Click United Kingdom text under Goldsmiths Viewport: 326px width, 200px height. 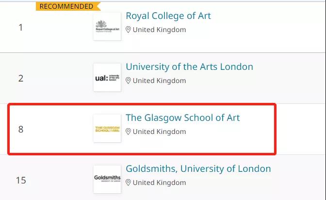coord(159,183)
